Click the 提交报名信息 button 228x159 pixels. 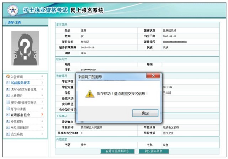[151, 151]
